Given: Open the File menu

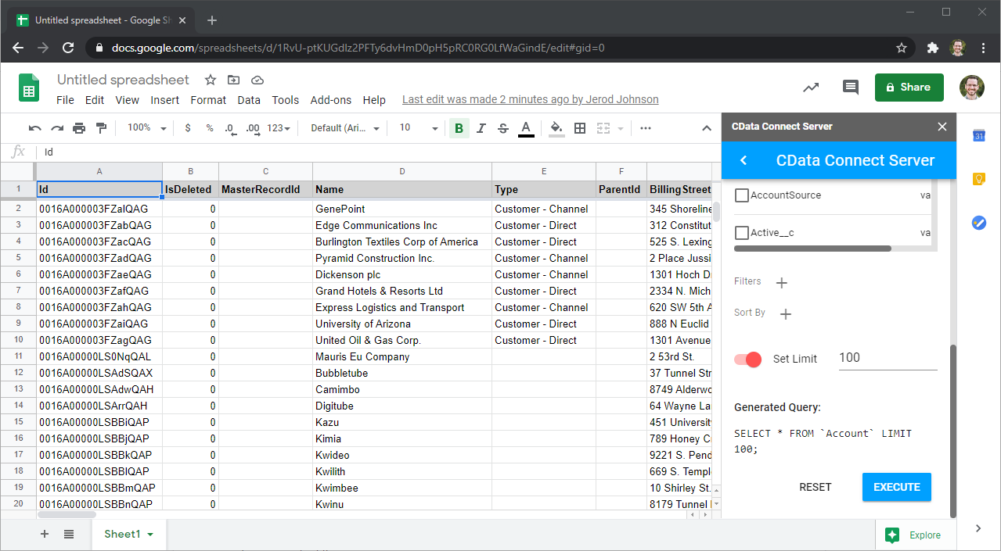Looking at the screenshot, I should pyautogui.click(x=65, y=100).
